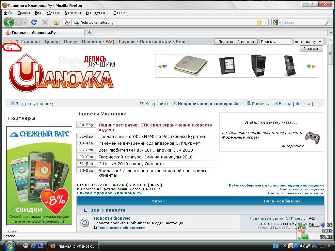The width and height of the screenshot is (335, 251).
Task: Open the Блог nav link
Action: (x=181, y=42)
